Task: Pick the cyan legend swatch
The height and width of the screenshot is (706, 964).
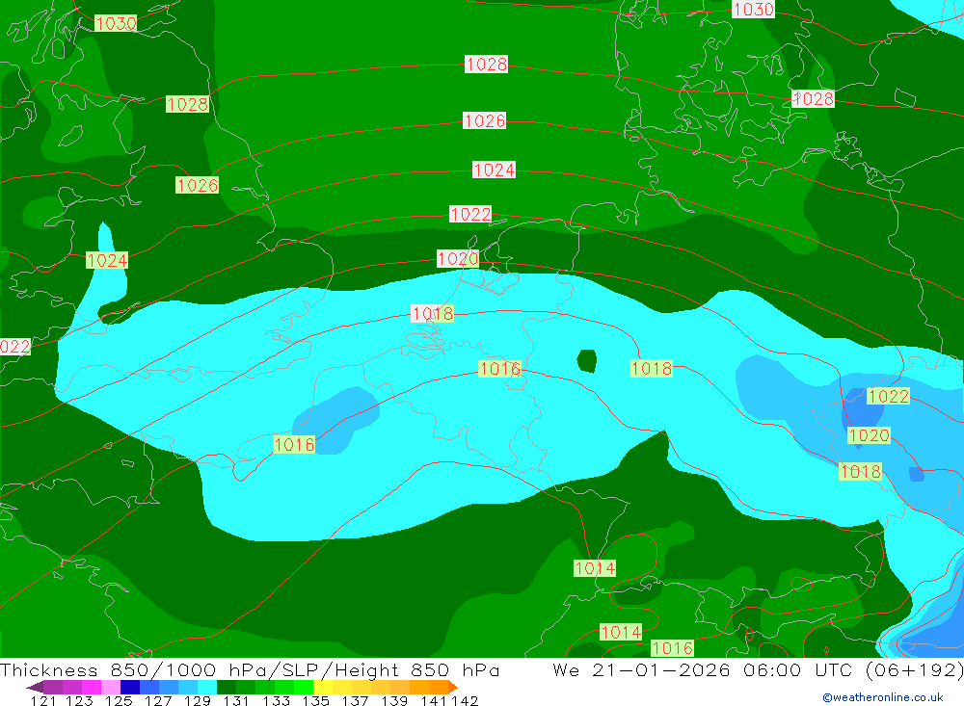Action: 207,687
